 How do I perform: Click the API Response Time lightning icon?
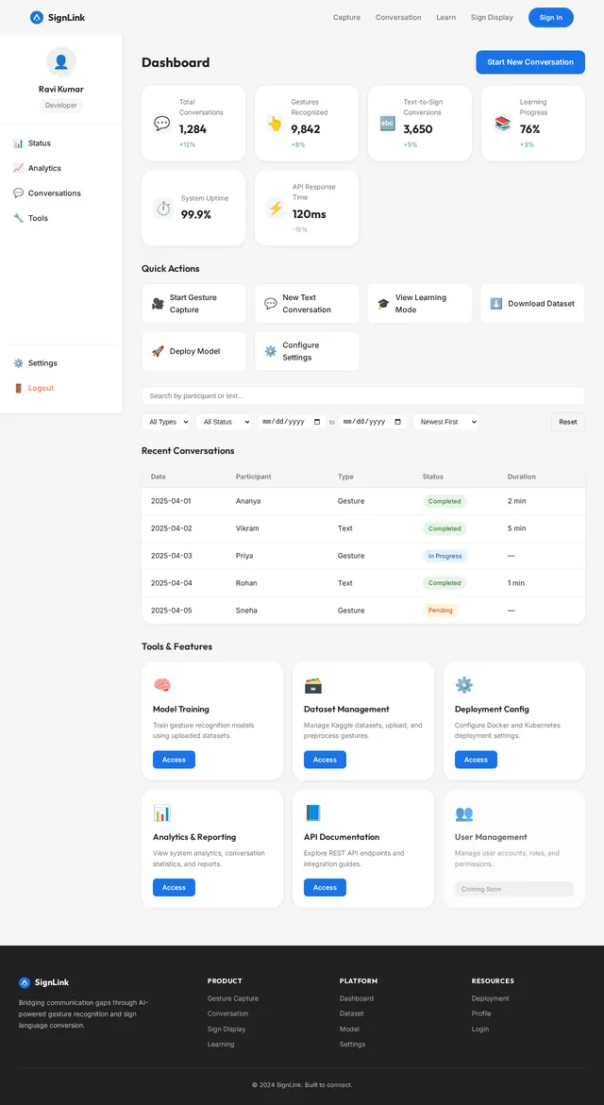(x=276, y=208)
